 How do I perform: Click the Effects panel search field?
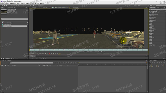tap(158, 10)
